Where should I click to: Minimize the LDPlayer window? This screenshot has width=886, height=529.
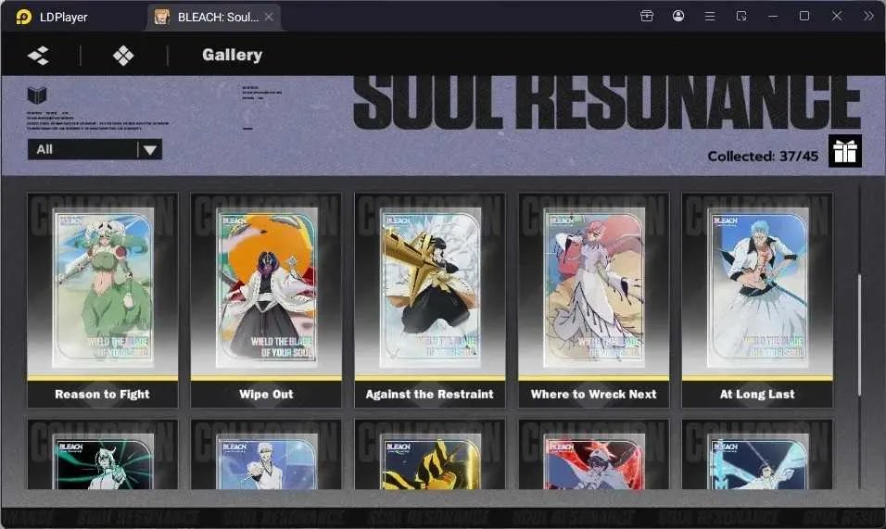(x=773, y=17)
